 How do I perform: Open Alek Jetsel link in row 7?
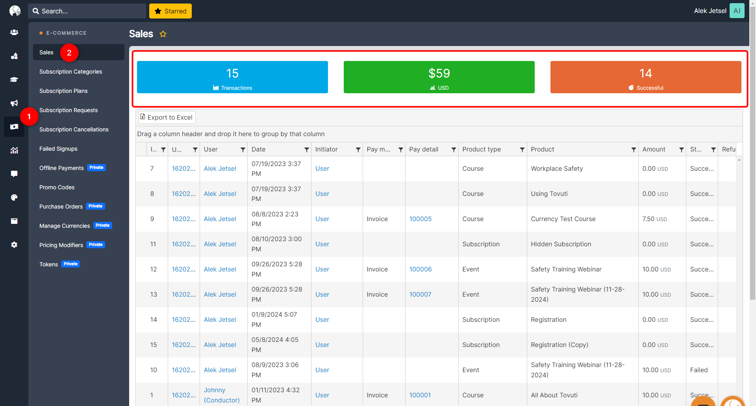coord(220,168)
